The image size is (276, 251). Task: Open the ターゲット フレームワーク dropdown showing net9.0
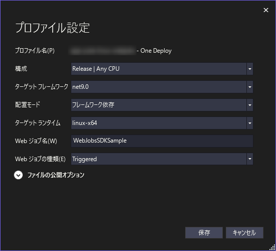[162, 87]
